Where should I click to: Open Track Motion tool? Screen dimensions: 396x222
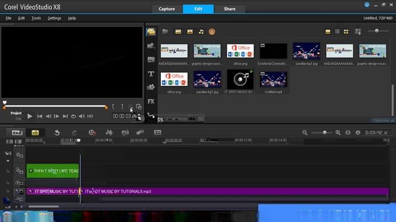pyautogui.click(x=140, y=133)
